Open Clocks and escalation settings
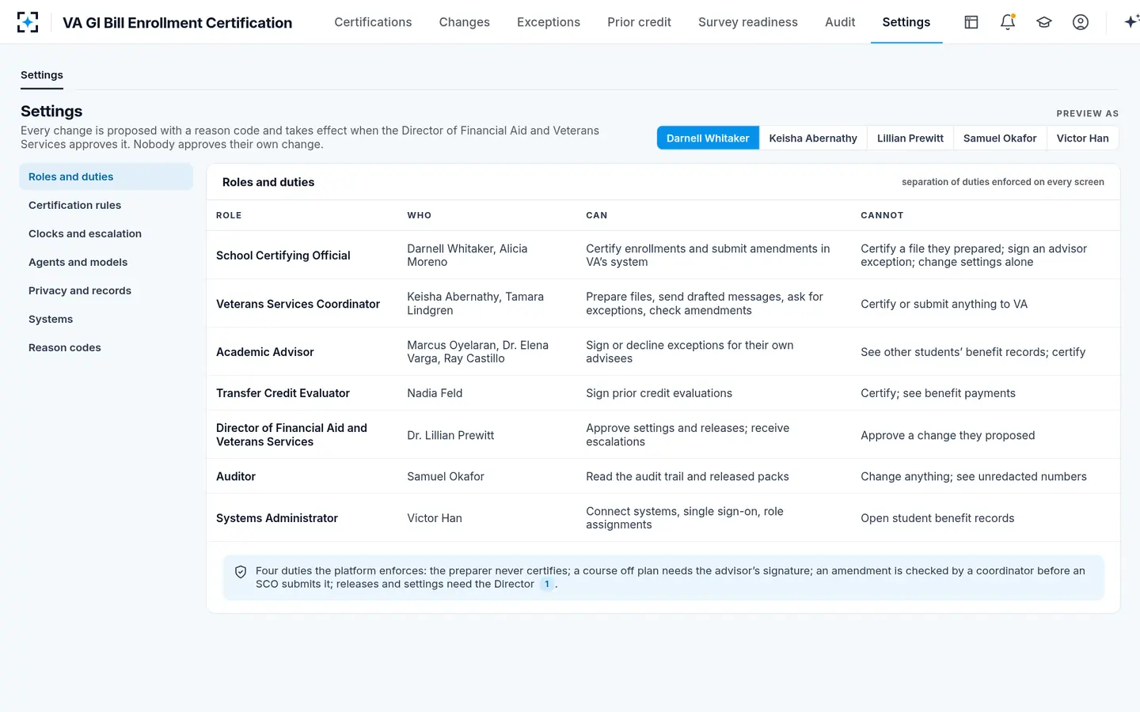This screenshot has height=712, width=1140. tap(106, 234)
